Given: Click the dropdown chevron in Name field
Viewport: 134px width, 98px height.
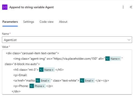Looking at the screenshot, I should pyautogui.click(x=129, y=40).
